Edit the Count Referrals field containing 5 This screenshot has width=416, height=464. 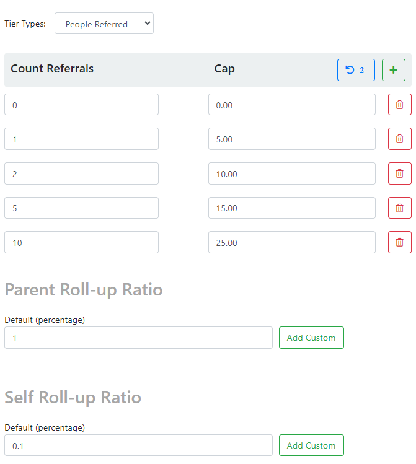click(x=81, y=208)
